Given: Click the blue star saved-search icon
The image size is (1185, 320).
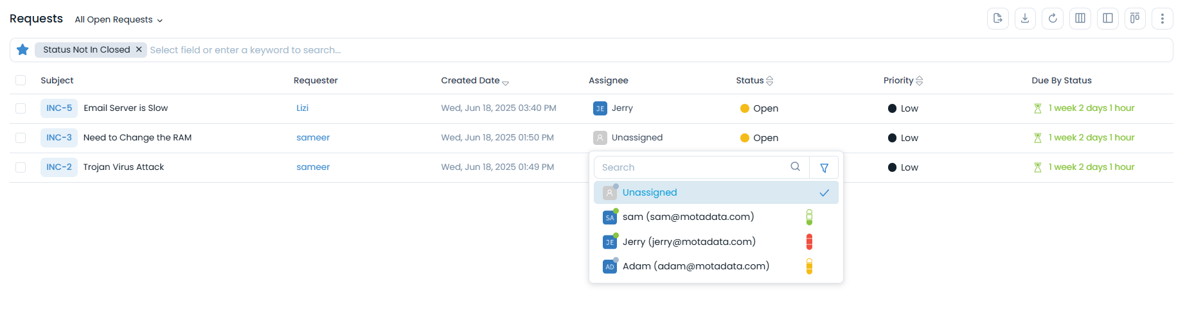Looking at the screenshot, I should tap(22, 50).
